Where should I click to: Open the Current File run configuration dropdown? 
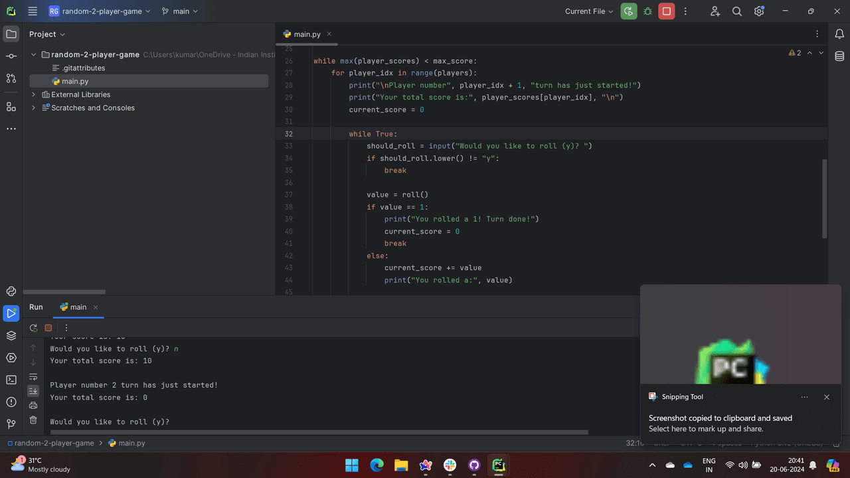(x=589, y=11)
